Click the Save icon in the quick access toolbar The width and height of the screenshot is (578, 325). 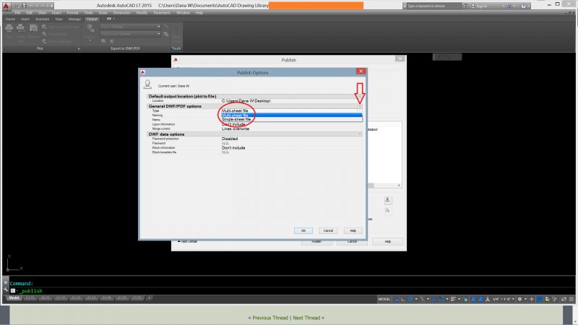[25, 6]
